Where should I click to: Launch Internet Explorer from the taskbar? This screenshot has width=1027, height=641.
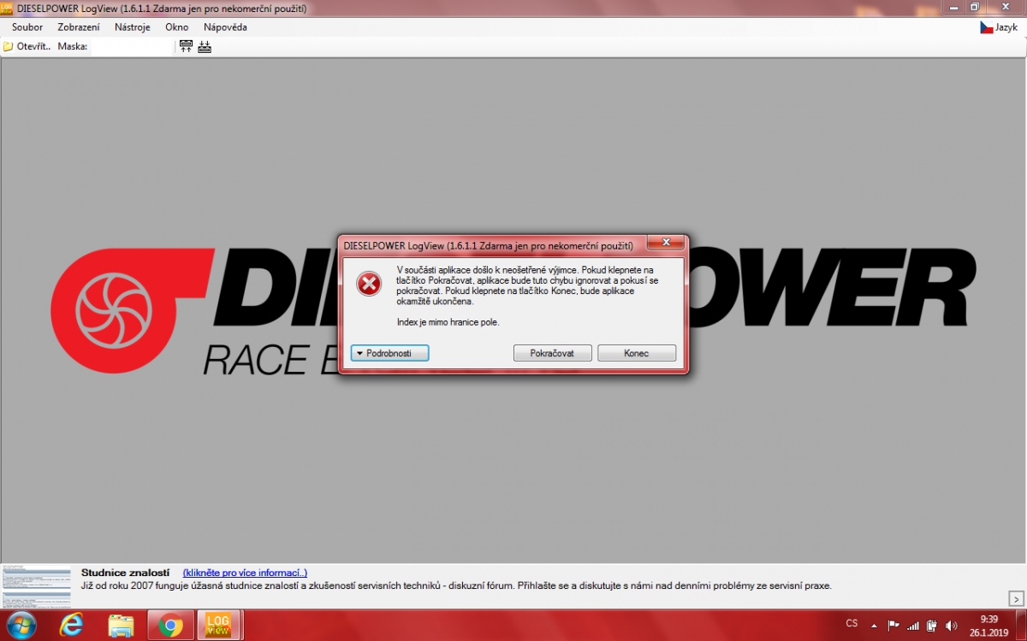(72, 626)
